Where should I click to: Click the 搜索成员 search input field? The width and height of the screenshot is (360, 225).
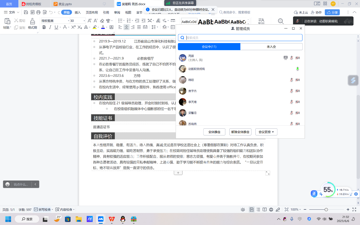243,38
